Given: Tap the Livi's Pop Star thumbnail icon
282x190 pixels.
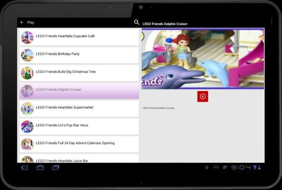Looking at the screenshot, I should point(27,126).
